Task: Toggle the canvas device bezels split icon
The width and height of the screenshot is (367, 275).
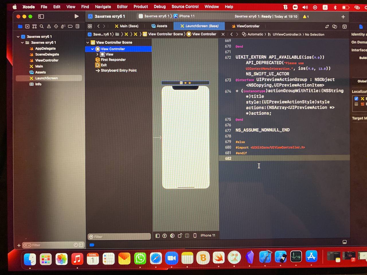Action: (187, 235)
